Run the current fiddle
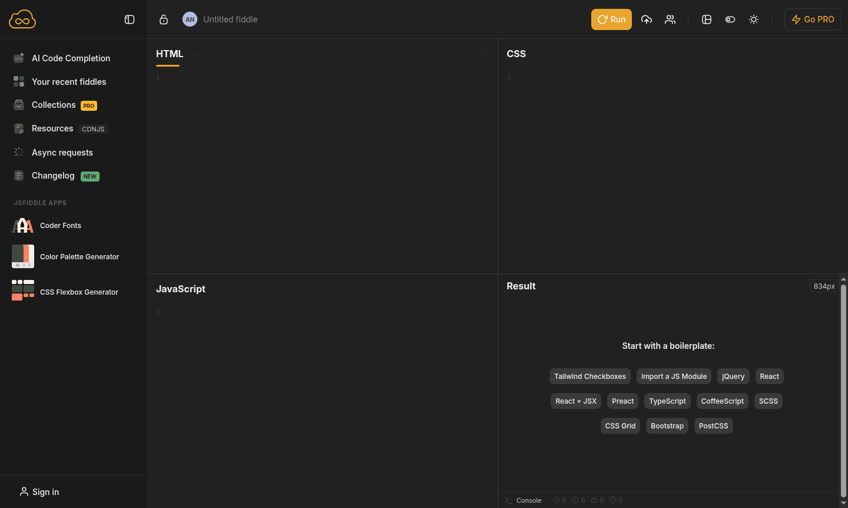Screen dimensions: 848x508 pos(611,19)
